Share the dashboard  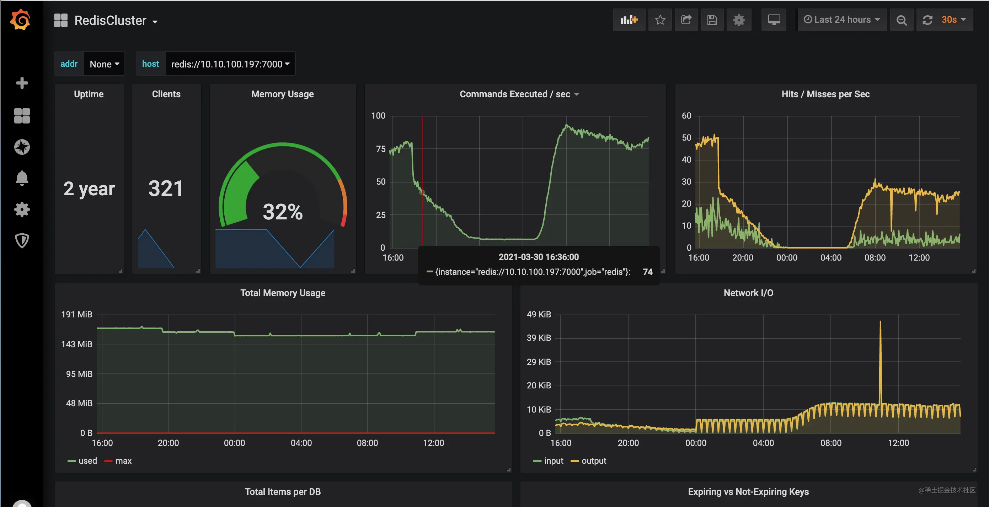686,20
